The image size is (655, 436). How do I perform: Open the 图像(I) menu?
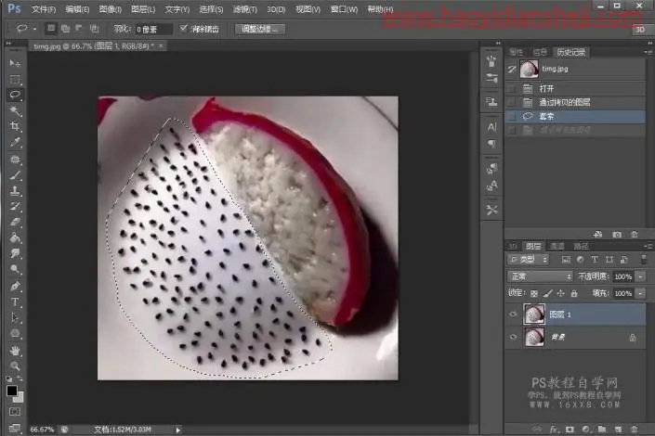pyautogui.click(x=111, y=8)
